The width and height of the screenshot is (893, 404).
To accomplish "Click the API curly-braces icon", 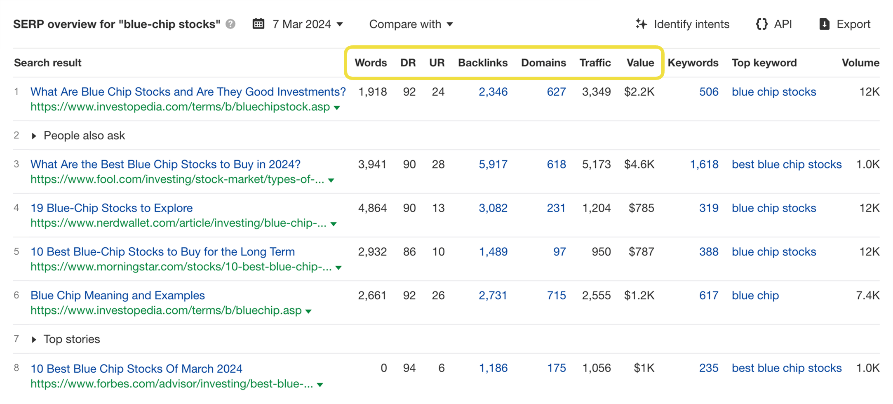I will pyautogui.click(x=762, y=24).
